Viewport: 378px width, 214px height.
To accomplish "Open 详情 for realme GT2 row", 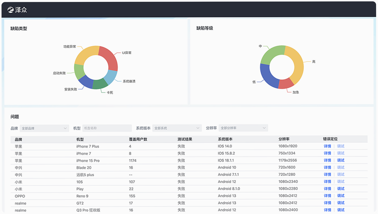I will click(327, 203).
